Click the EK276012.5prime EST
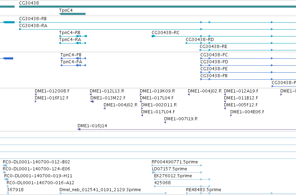This screenshot has width=296, height=195. (x=182, y=179)
